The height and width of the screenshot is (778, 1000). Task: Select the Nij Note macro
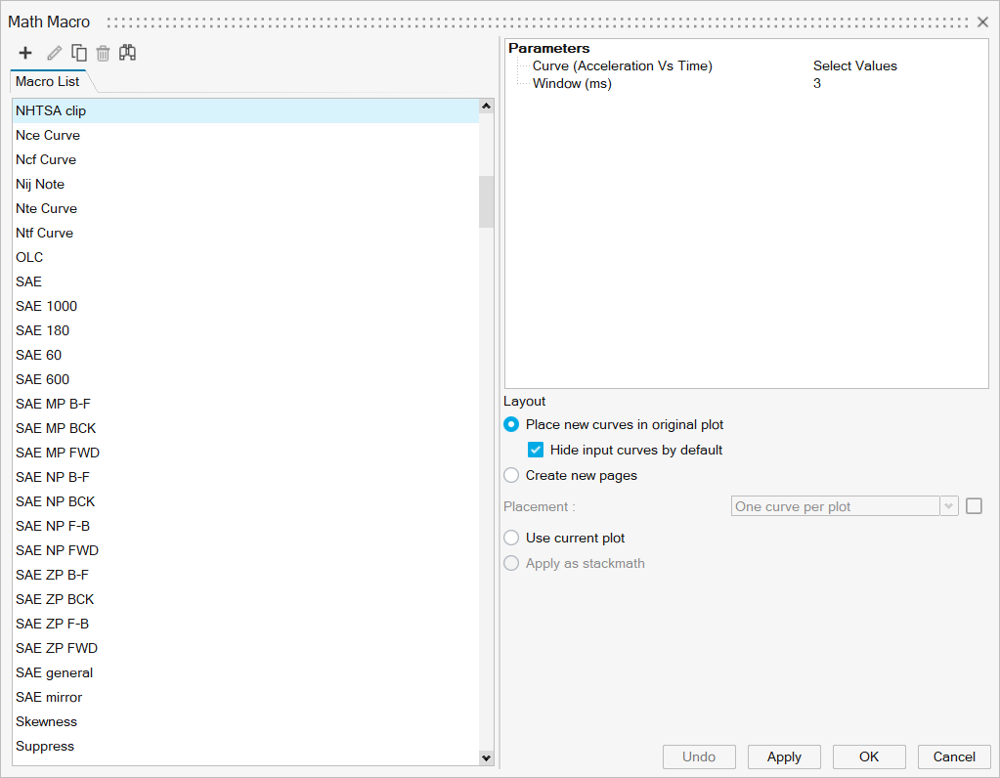(x=245, y=185)
